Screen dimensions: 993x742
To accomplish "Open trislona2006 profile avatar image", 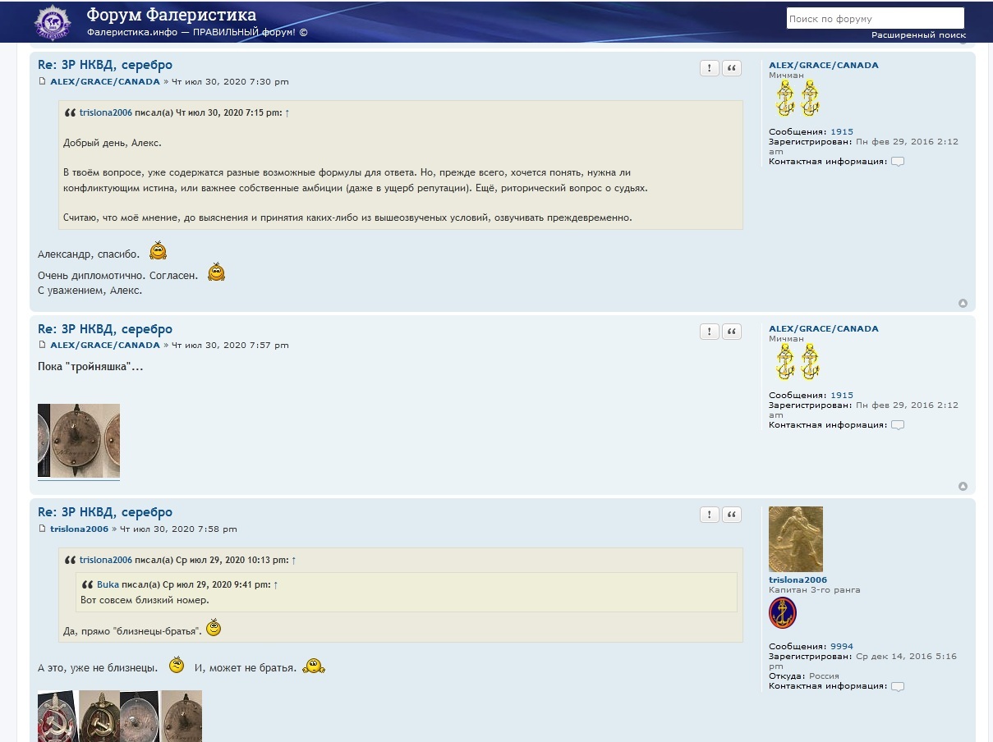I will pos(795,538).
